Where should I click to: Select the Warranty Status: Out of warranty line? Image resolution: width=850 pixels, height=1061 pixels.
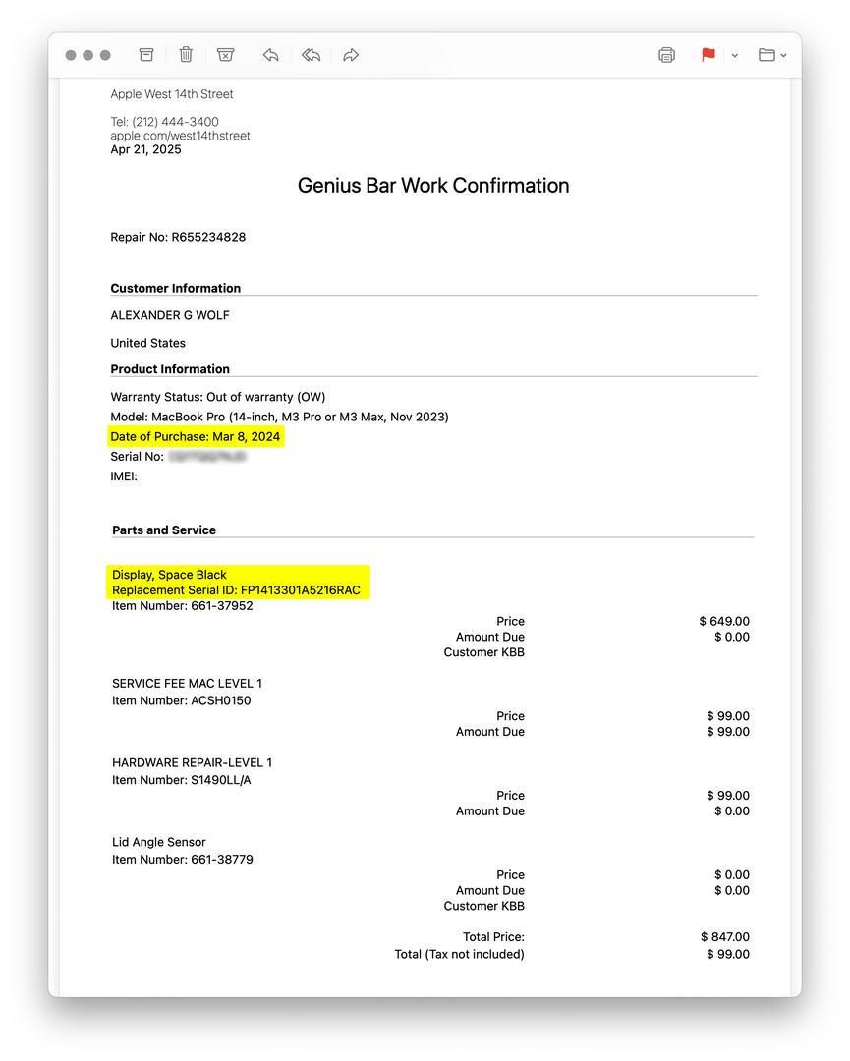[218, 397]
